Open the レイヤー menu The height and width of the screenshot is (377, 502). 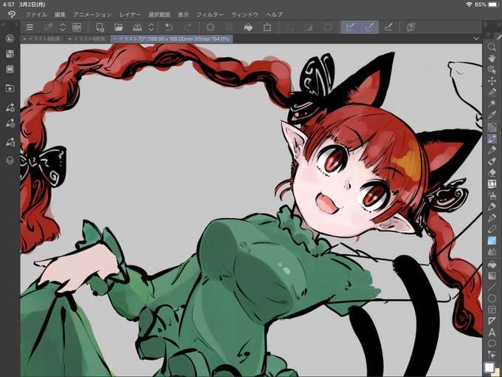coord(130,15)
